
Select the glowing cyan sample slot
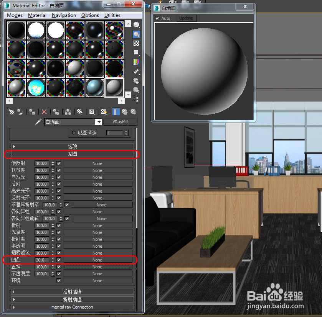click(36, 88)
